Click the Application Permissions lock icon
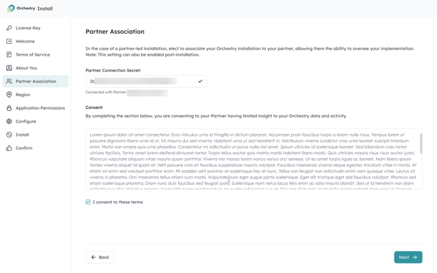Image resolution: width=437 pixels, height=273 pixels. (x=9, y=108)
